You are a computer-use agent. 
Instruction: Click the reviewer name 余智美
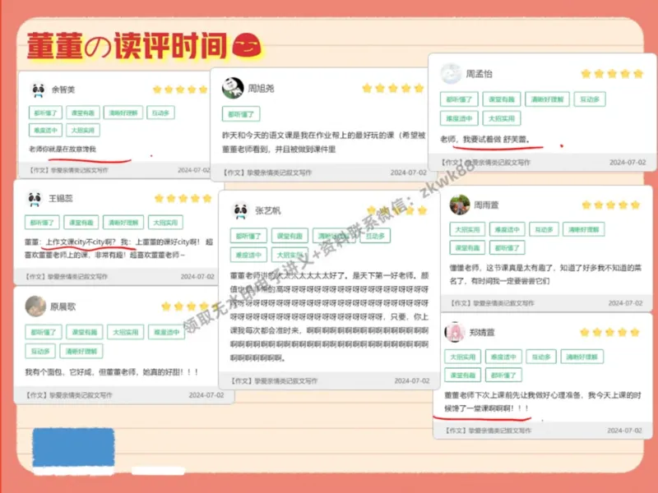pyautogui.click(x=63, y=90)
